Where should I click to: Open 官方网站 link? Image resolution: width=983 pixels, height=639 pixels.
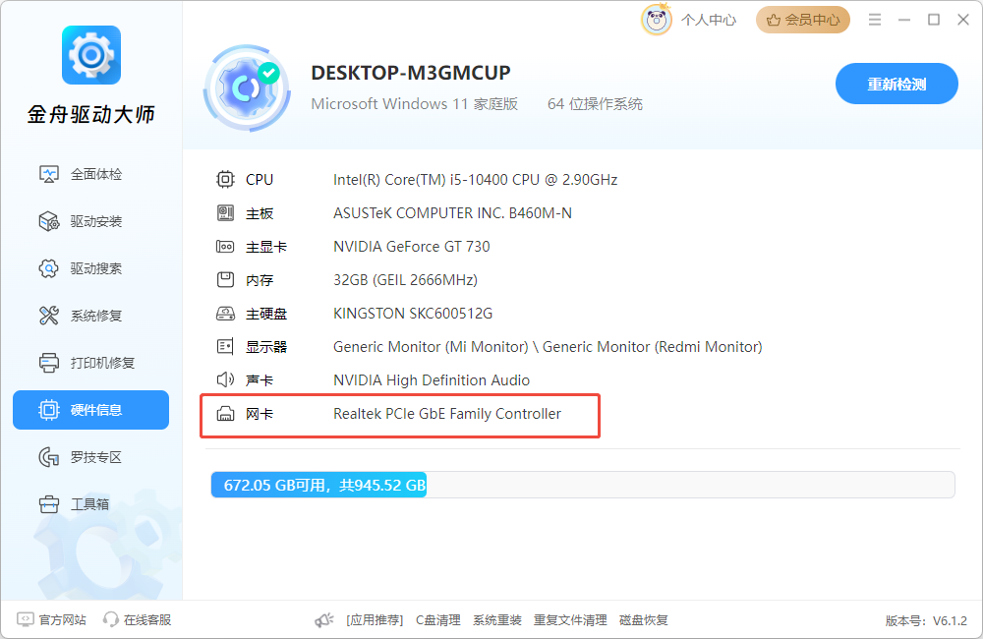point(62,620)
